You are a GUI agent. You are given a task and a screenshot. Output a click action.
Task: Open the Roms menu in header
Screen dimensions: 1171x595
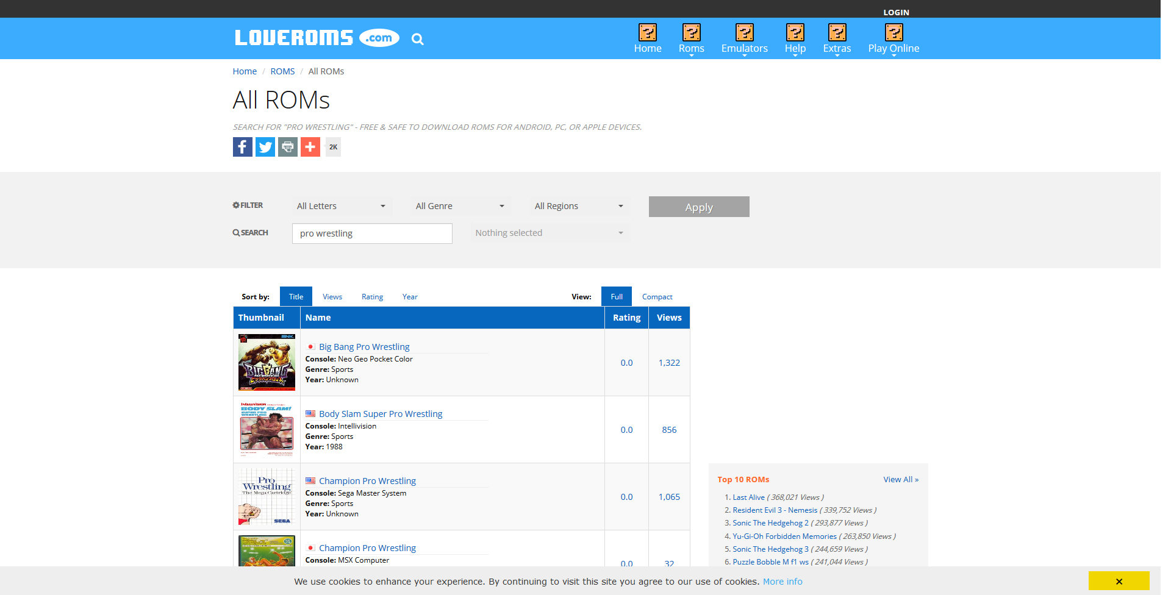tap(692, 49)
